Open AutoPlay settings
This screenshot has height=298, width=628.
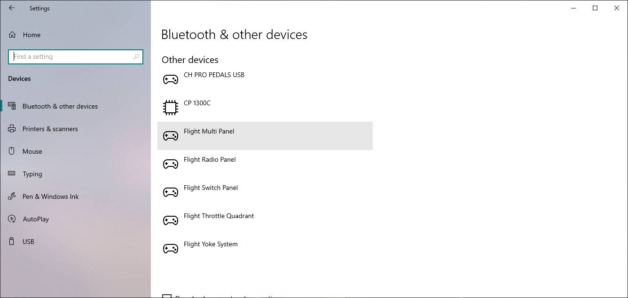[36, 219]
